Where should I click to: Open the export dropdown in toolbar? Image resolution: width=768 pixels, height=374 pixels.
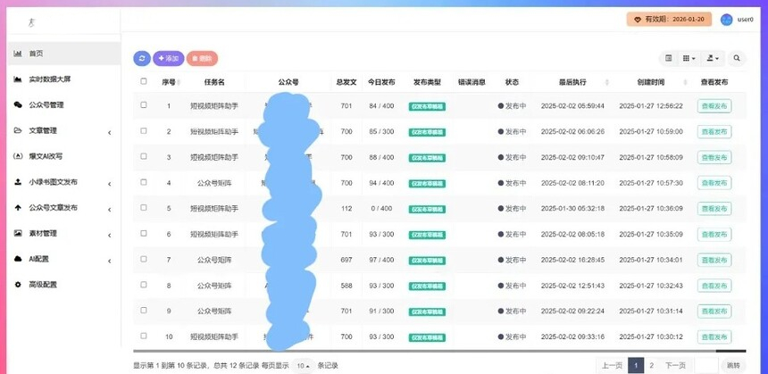click(x=713, y=58)
